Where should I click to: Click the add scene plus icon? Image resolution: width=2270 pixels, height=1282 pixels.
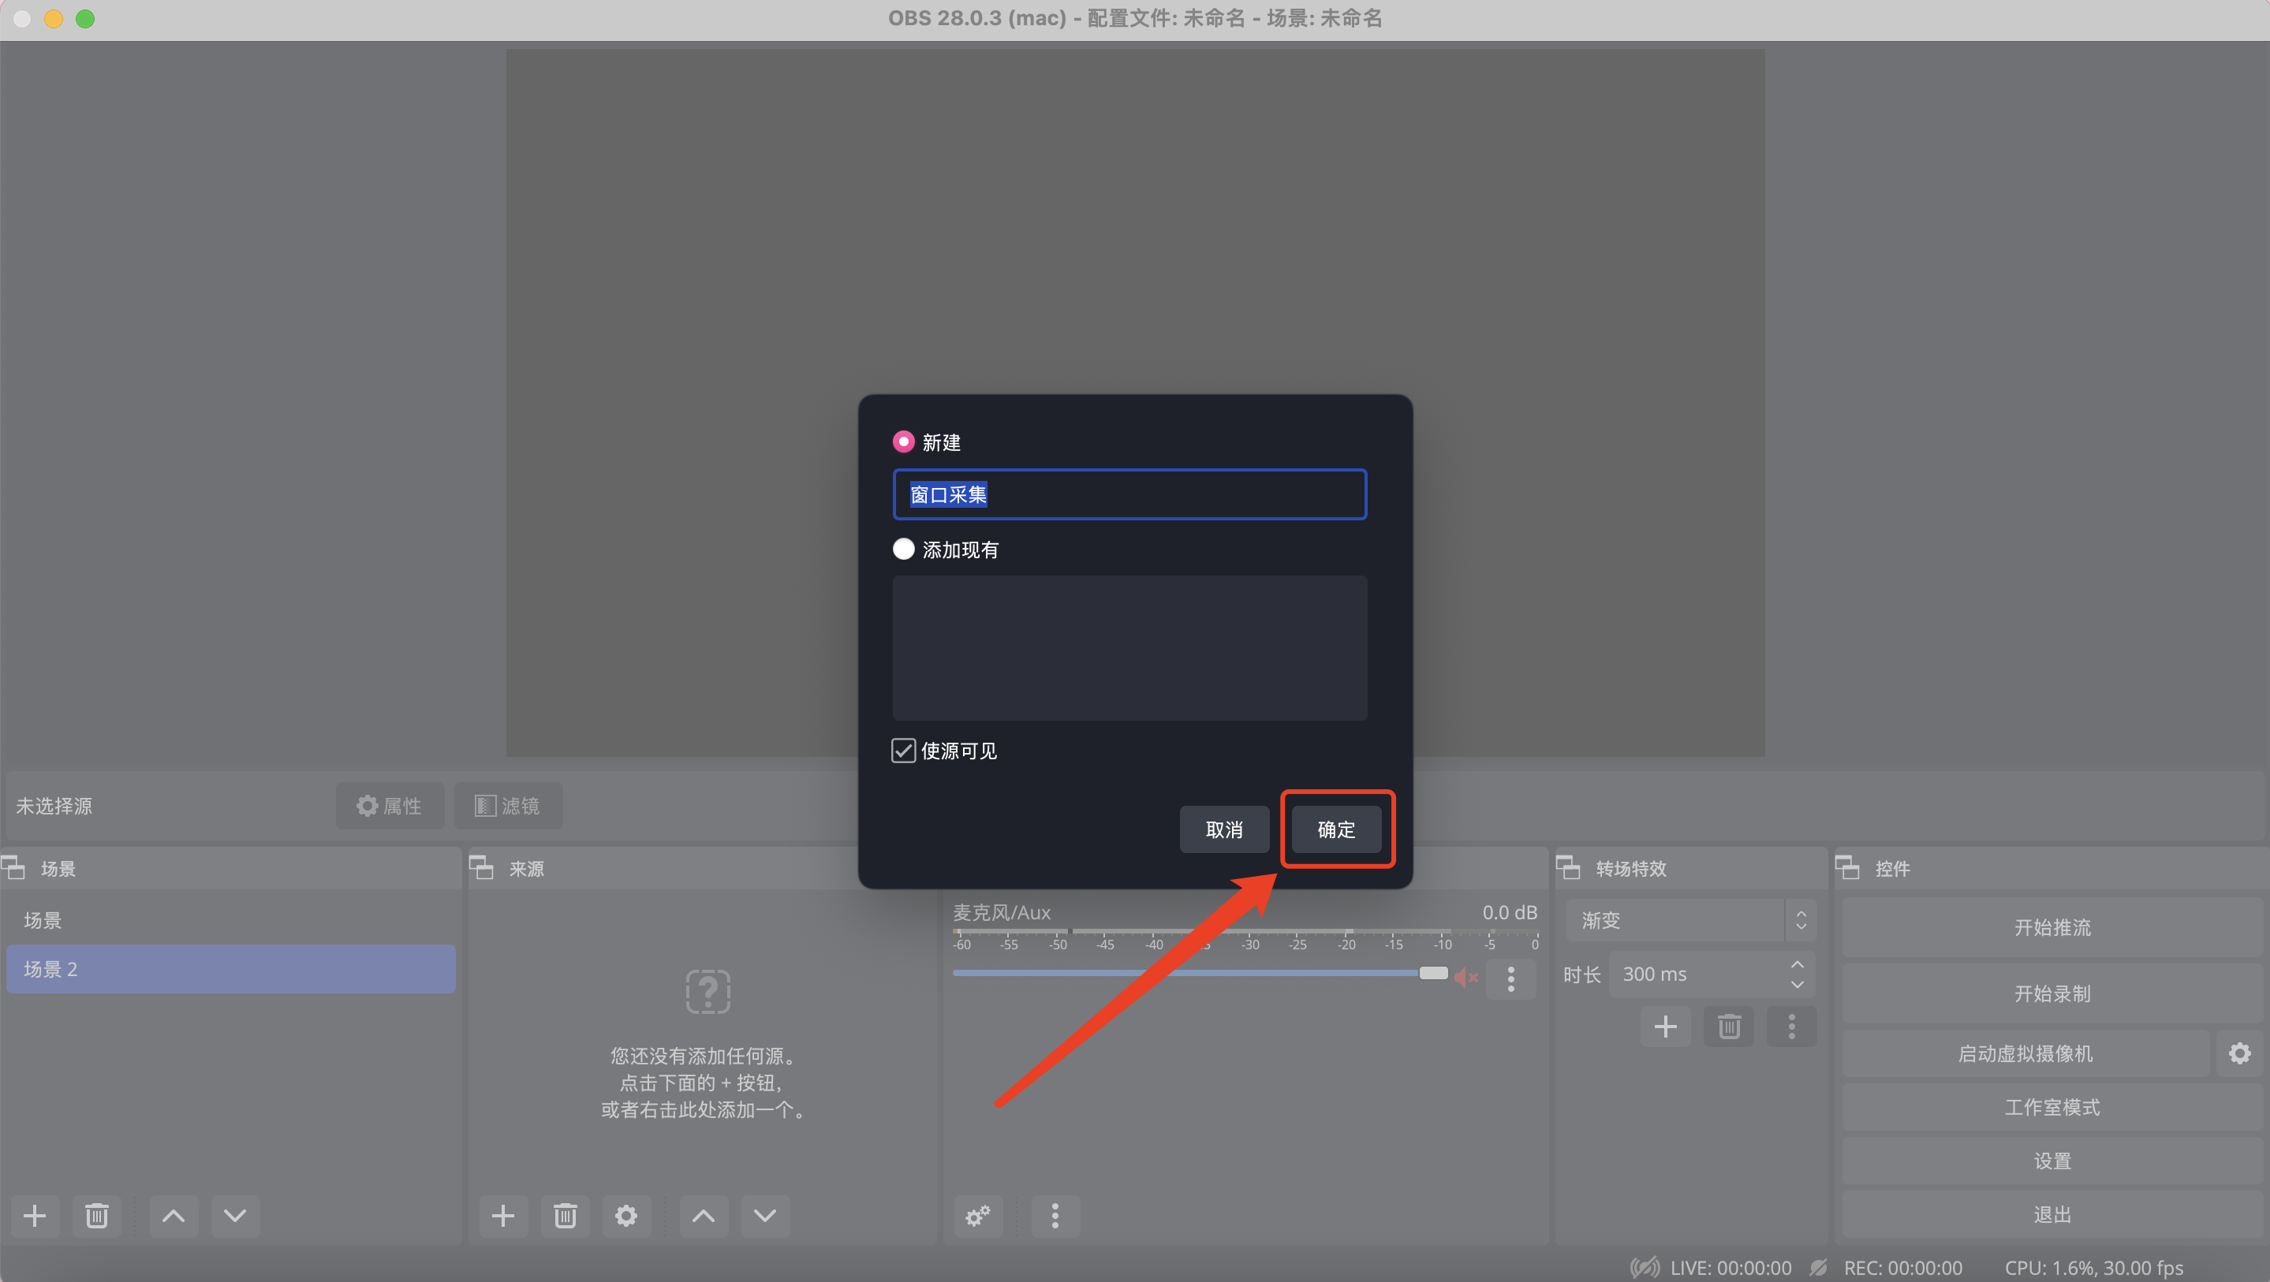(x=35, y=1216)
